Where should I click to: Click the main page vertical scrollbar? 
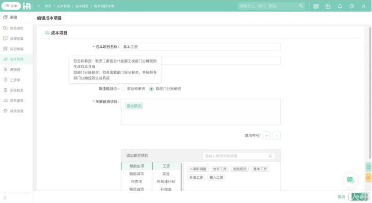(370, 92)
